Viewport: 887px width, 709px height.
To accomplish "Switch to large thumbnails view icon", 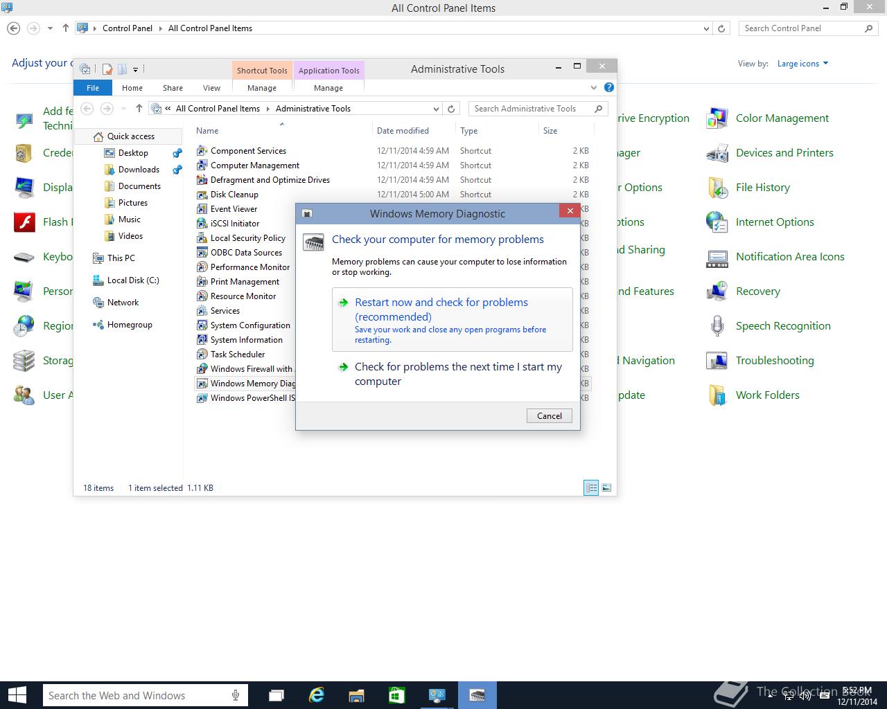I will pyautogui.click(x=606, y=488).
